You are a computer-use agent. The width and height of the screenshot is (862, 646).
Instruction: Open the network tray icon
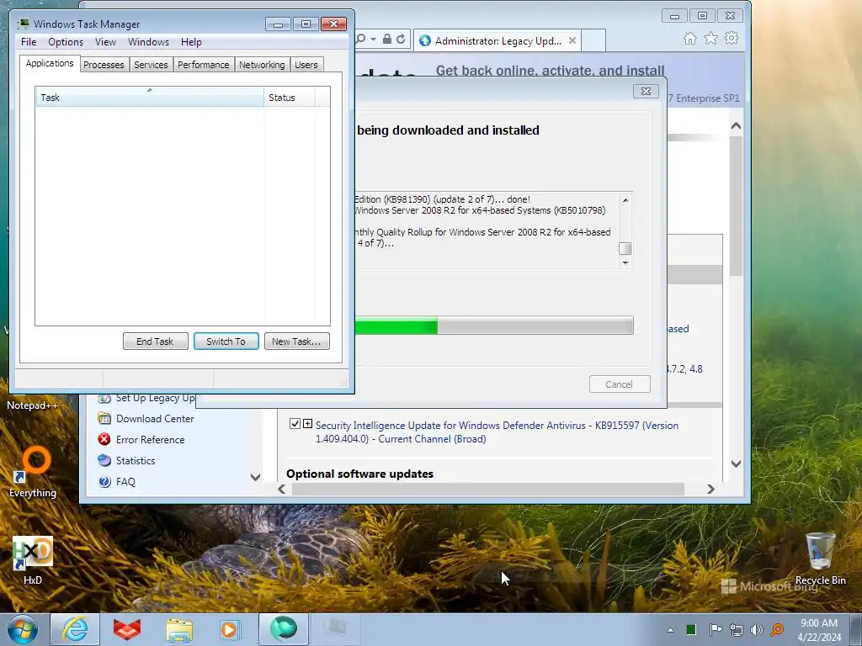736,629
